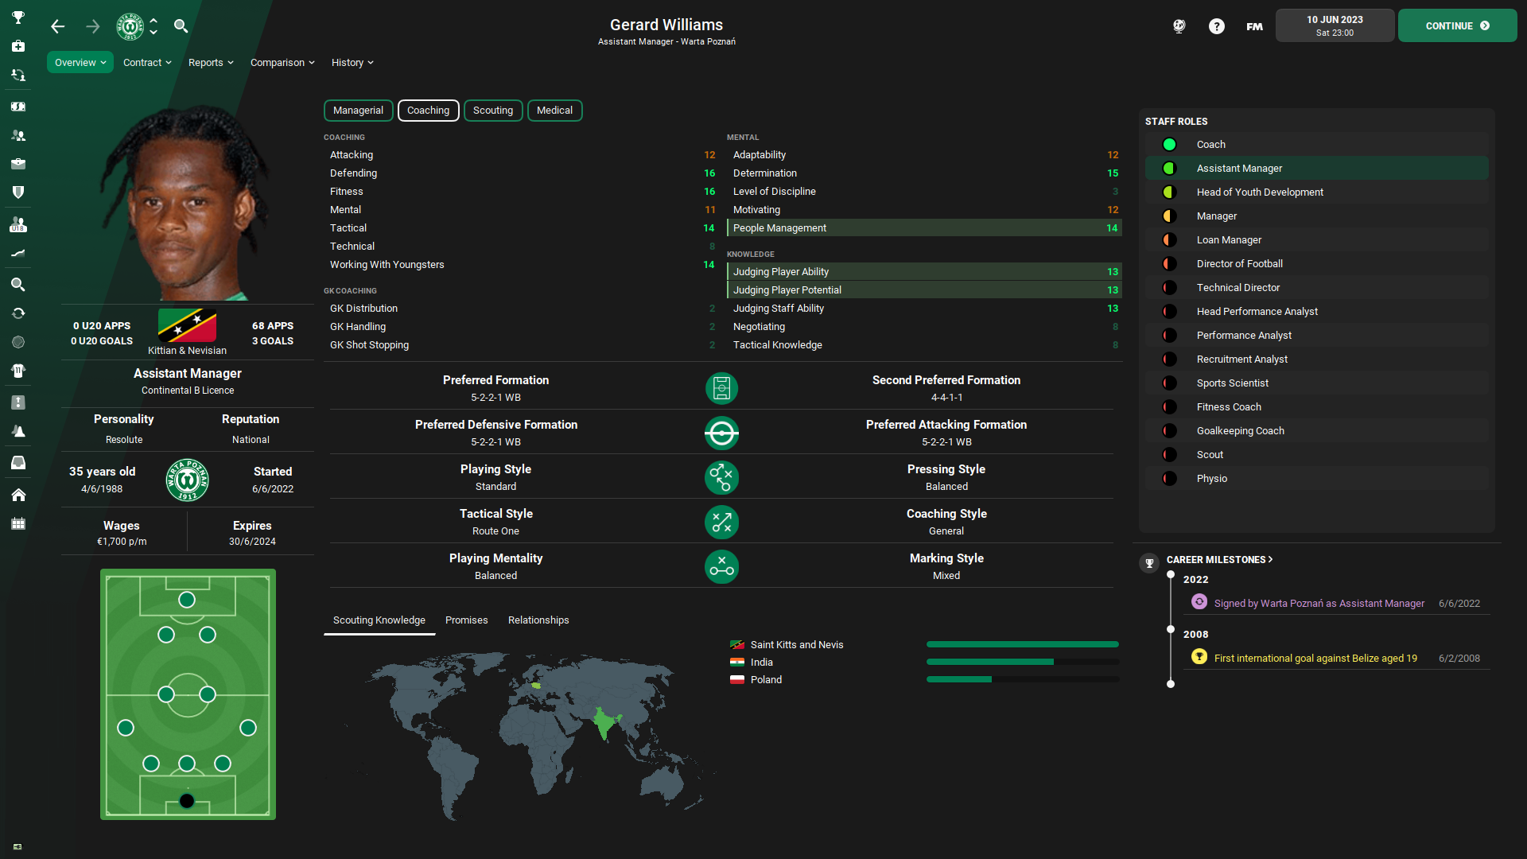Click the search magnifier in top bar
This screenshot has width=1527, height=859.
point(181,26)
